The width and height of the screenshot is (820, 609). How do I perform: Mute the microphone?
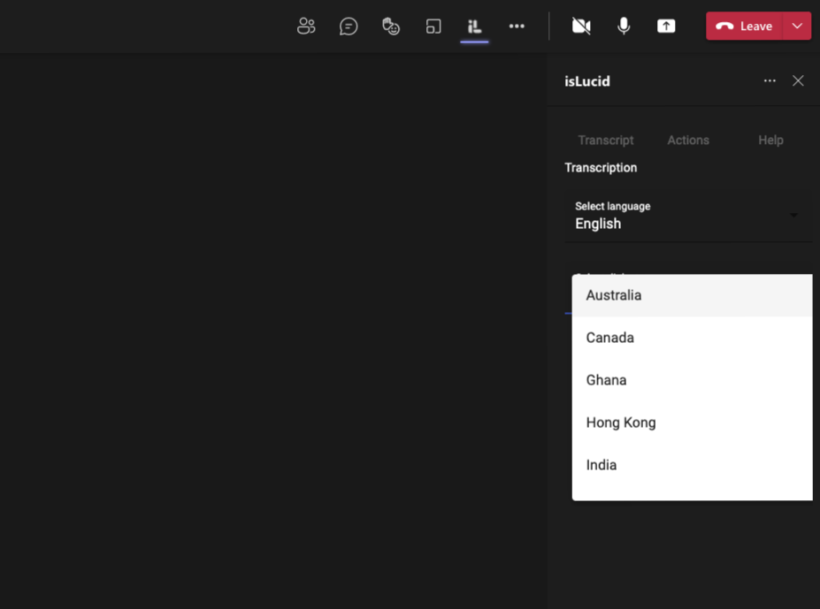(624, 27)
